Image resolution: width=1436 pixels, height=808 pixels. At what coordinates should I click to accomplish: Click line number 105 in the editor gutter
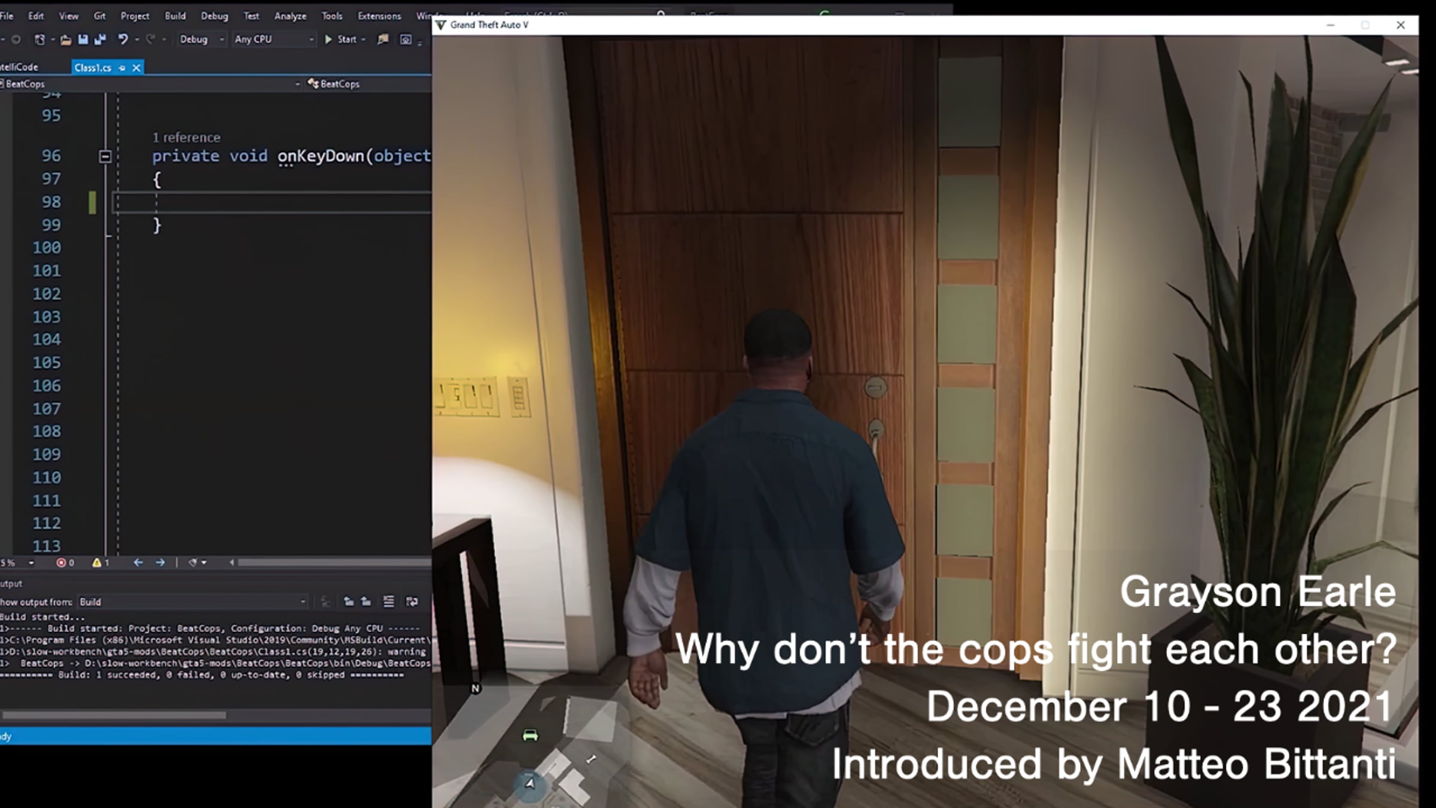tap(47, 363)
